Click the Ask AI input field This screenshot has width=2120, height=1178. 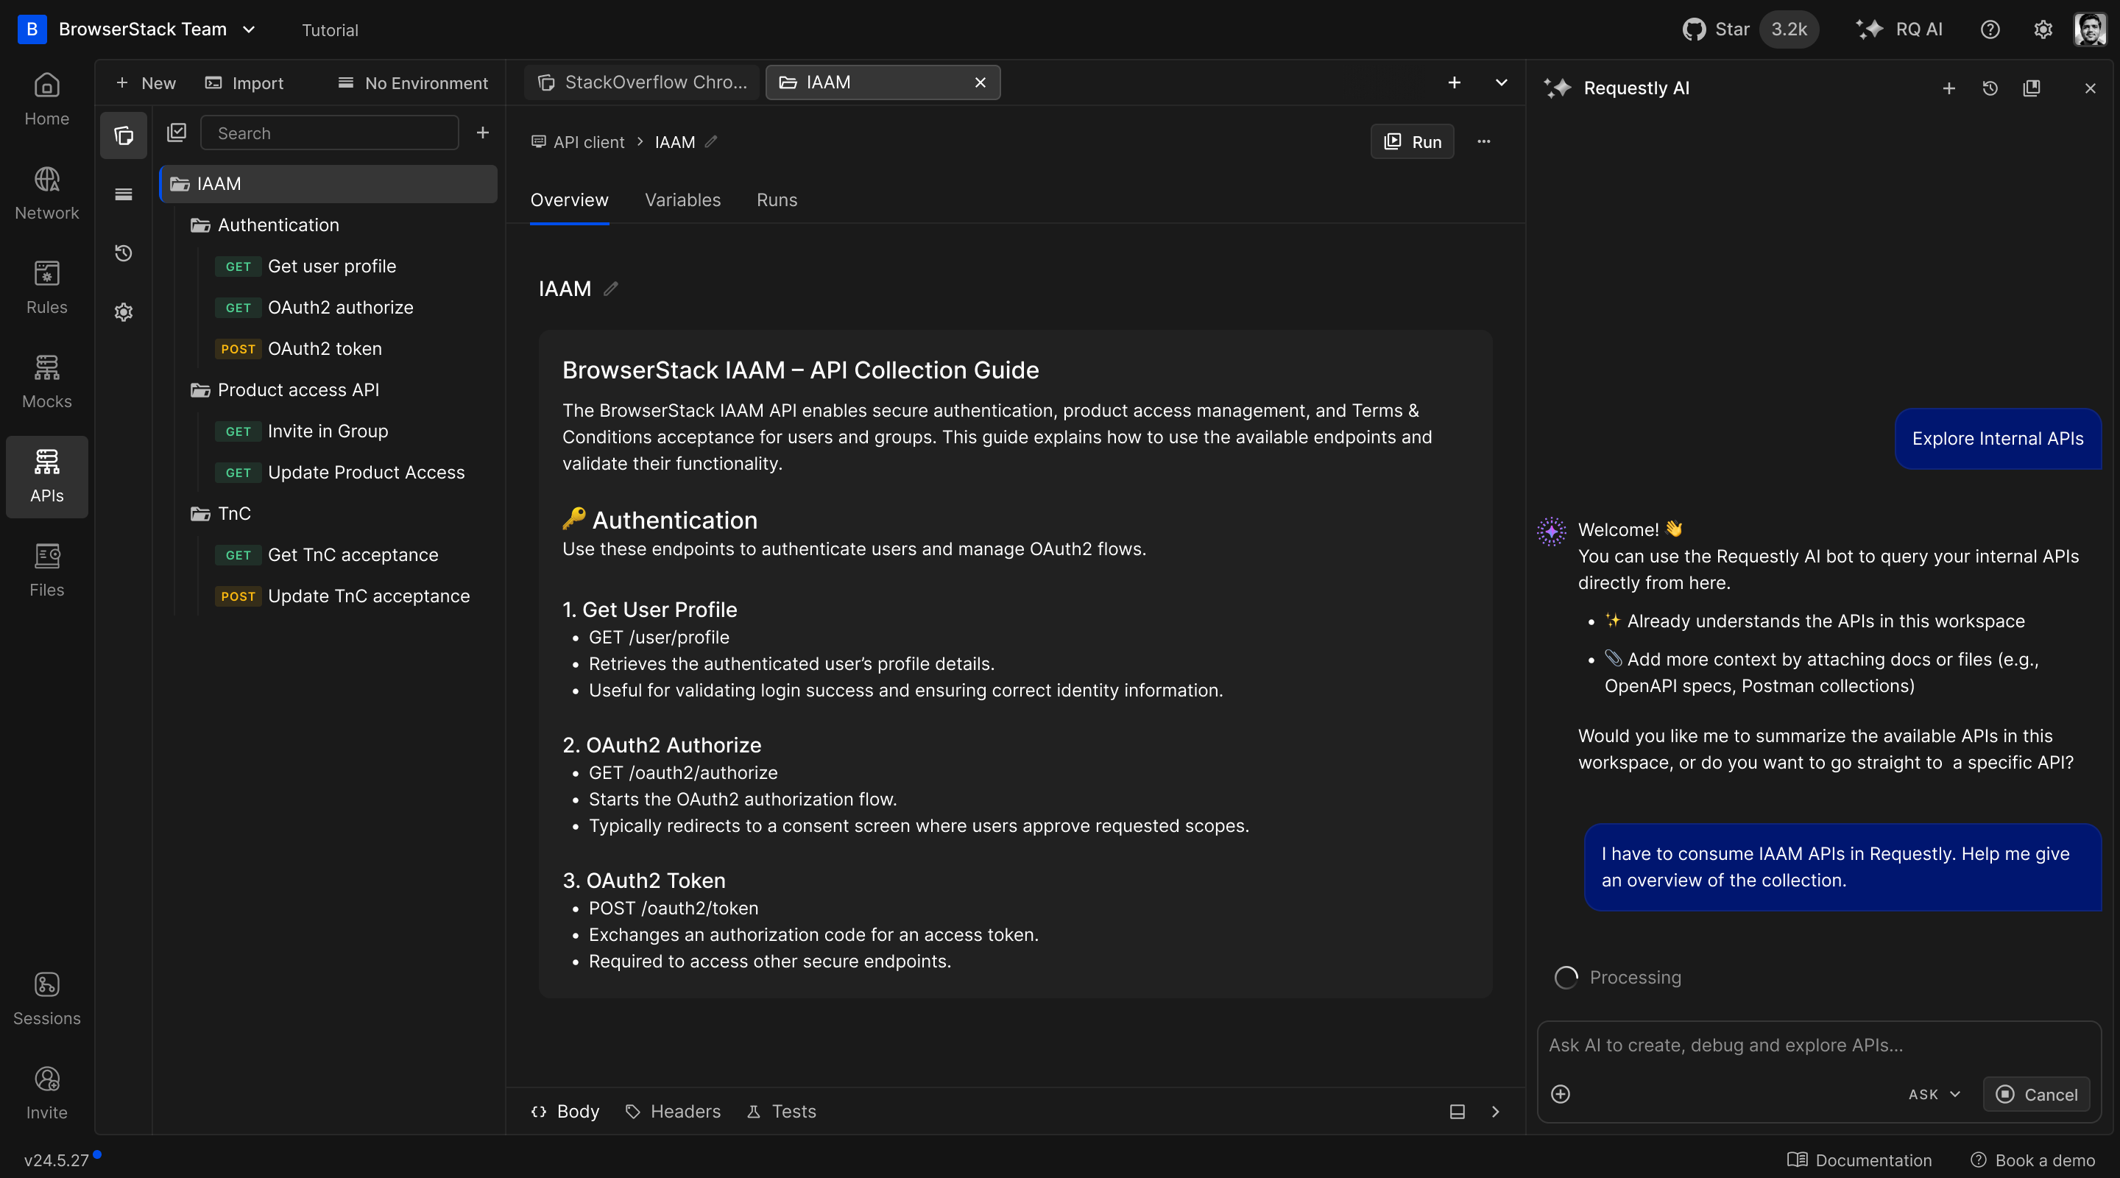(1819, 1045)
